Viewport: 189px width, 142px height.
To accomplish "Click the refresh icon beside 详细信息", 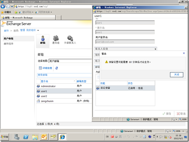I will (57, 68).
